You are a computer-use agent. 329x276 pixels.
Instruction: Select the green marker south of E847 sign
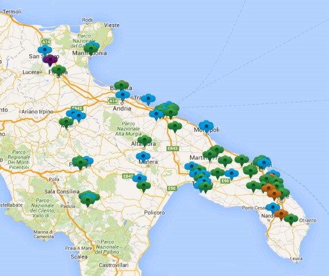pyautogui.click(x=144, y=186)
